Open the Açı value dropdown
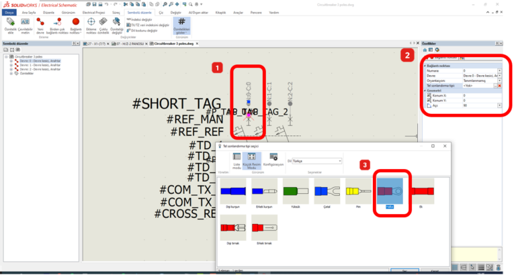The height and width of the screenshot is (275, 516). click(499, 105)
